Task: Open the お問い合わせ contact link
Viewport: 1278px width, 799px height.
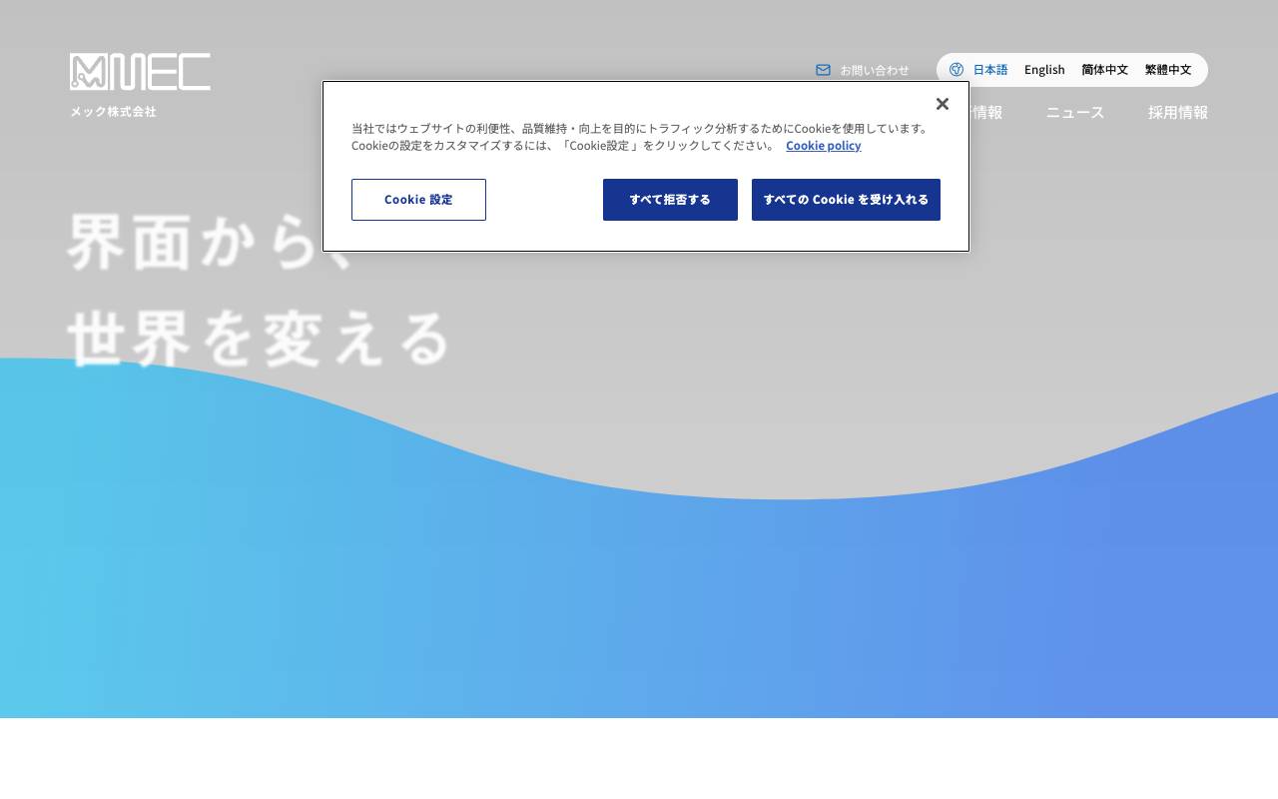Action: [874, 70]
